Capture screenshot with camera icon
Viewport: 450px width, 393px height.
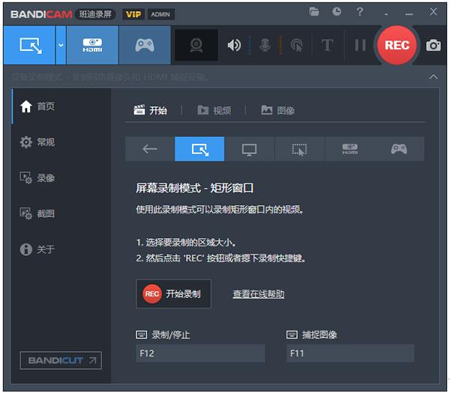click(433, 45)
